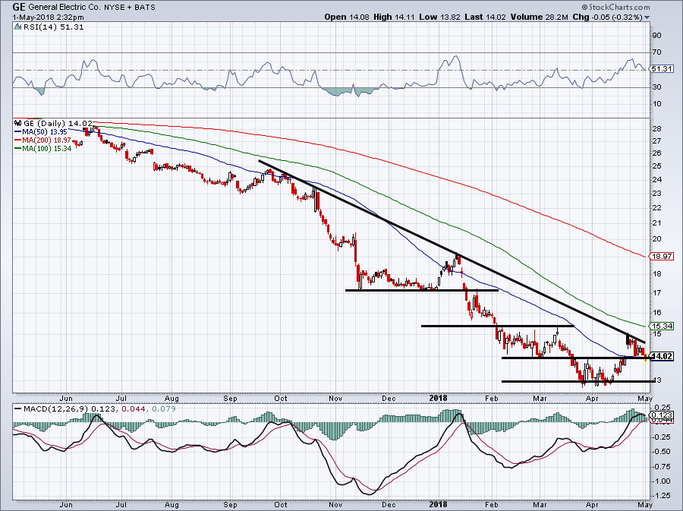Click the 0.123 MACD value tag on right axis
The width and height of the screenshot is (683, 511).
662,415
